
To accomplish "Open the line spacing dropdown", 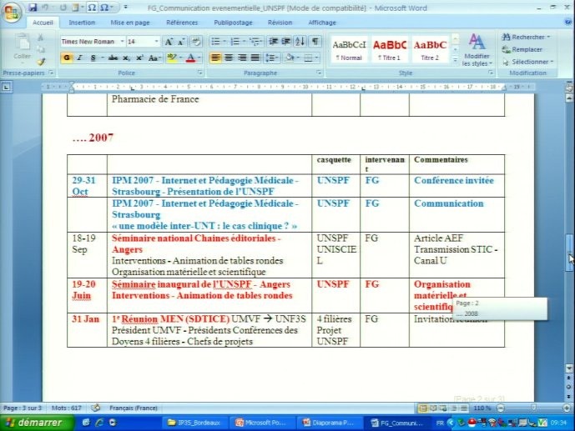I will (272, 58).
